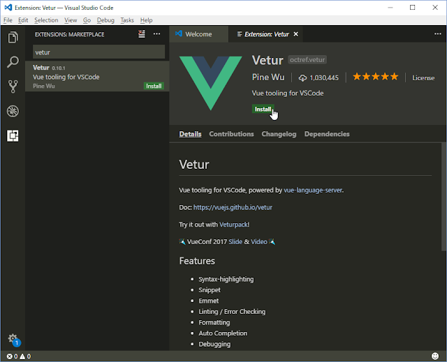The height and width of the screenshot is (362, 447).
Task: Click the Snippet feature item
Action: 210,290
